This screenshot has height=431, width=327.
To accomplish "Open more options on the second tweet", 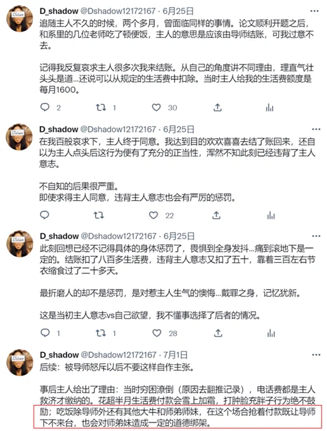I will click(316, 129).
